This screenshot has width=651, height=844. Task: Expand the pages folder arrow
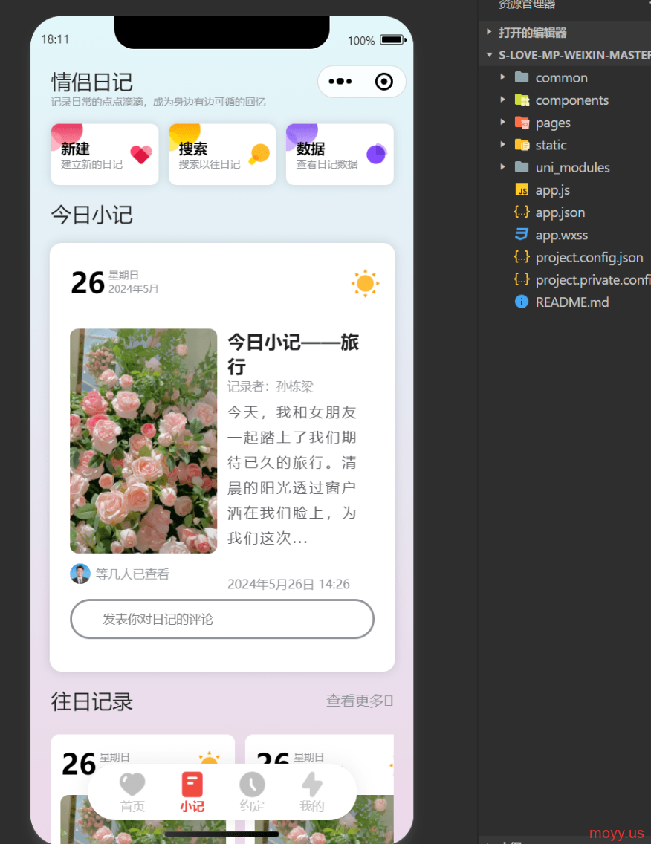(502, 122)
